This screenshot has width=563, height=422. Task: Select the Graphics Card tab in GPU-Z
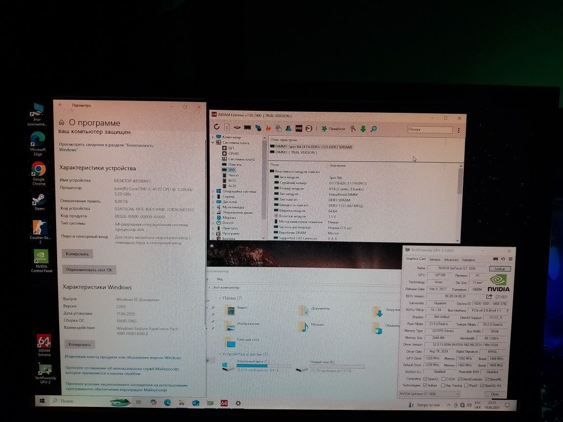click(x=415, y=259)
